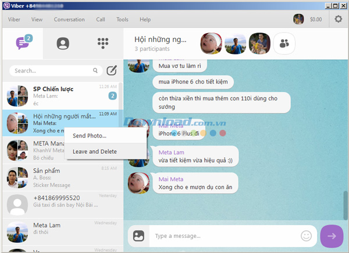
Task: Click the third participant avatar in header
Action: click(259, 44)
